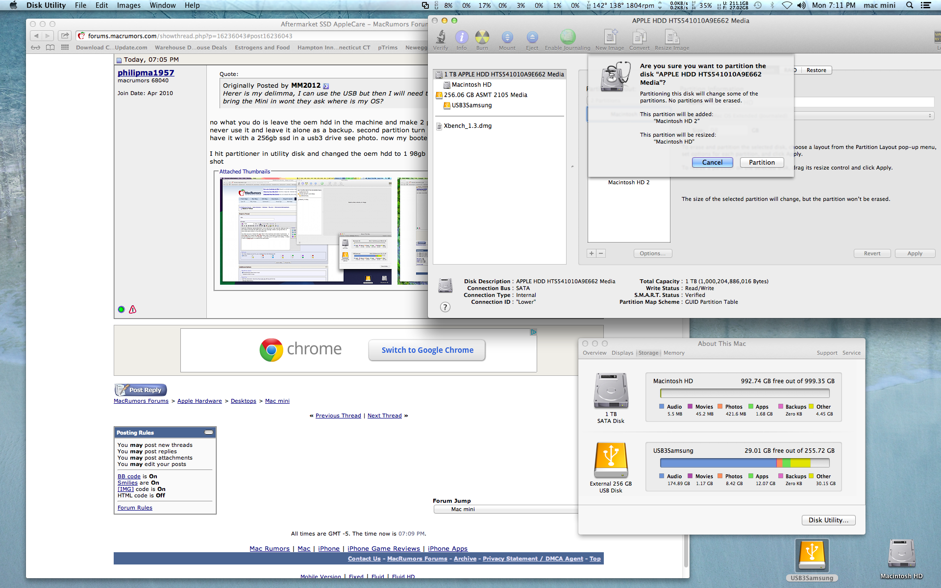Switch to Displays tab in About This Mac

pos(622,353)
